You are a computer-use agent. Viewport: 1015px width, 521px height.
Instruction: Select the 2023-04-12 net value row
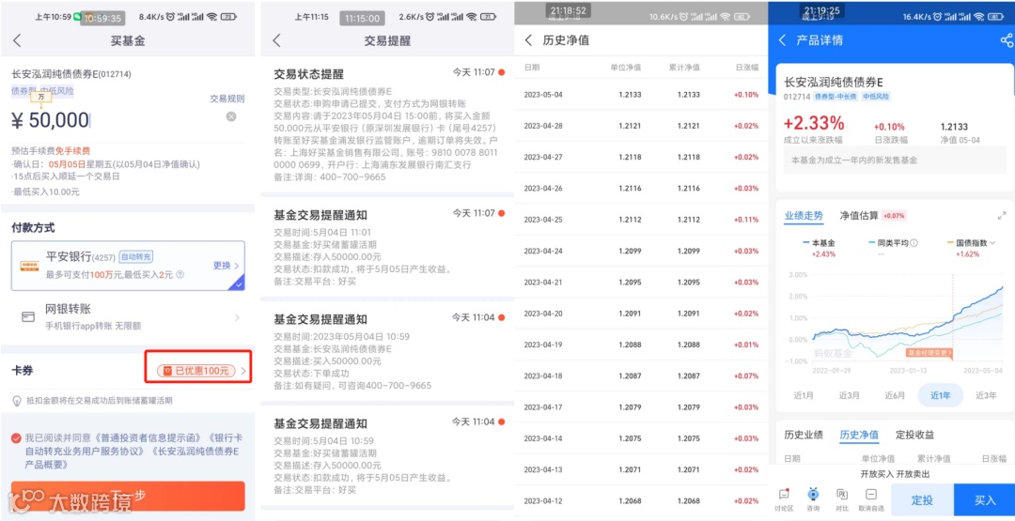pos(641,501)
